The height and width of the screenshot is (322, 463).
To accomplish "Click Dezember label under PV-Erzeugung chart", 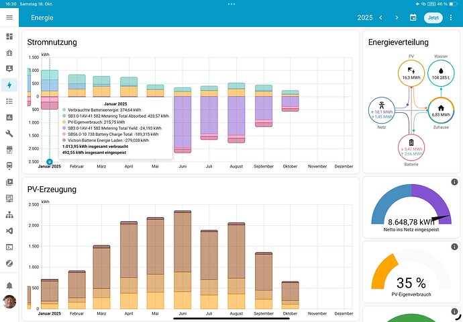I will (344, 313).
